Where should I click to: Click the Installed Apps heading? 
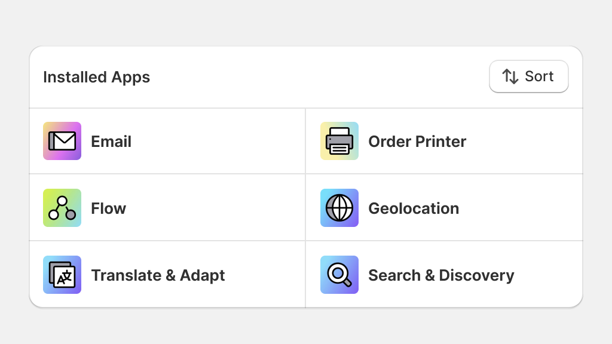(96, 77)
